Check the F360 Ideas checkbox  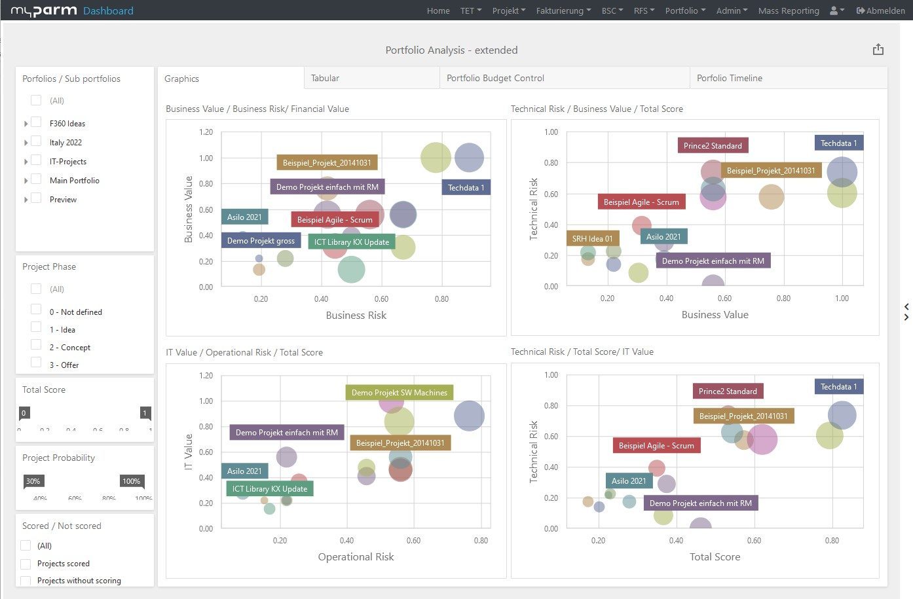click(x=36, y=122)
